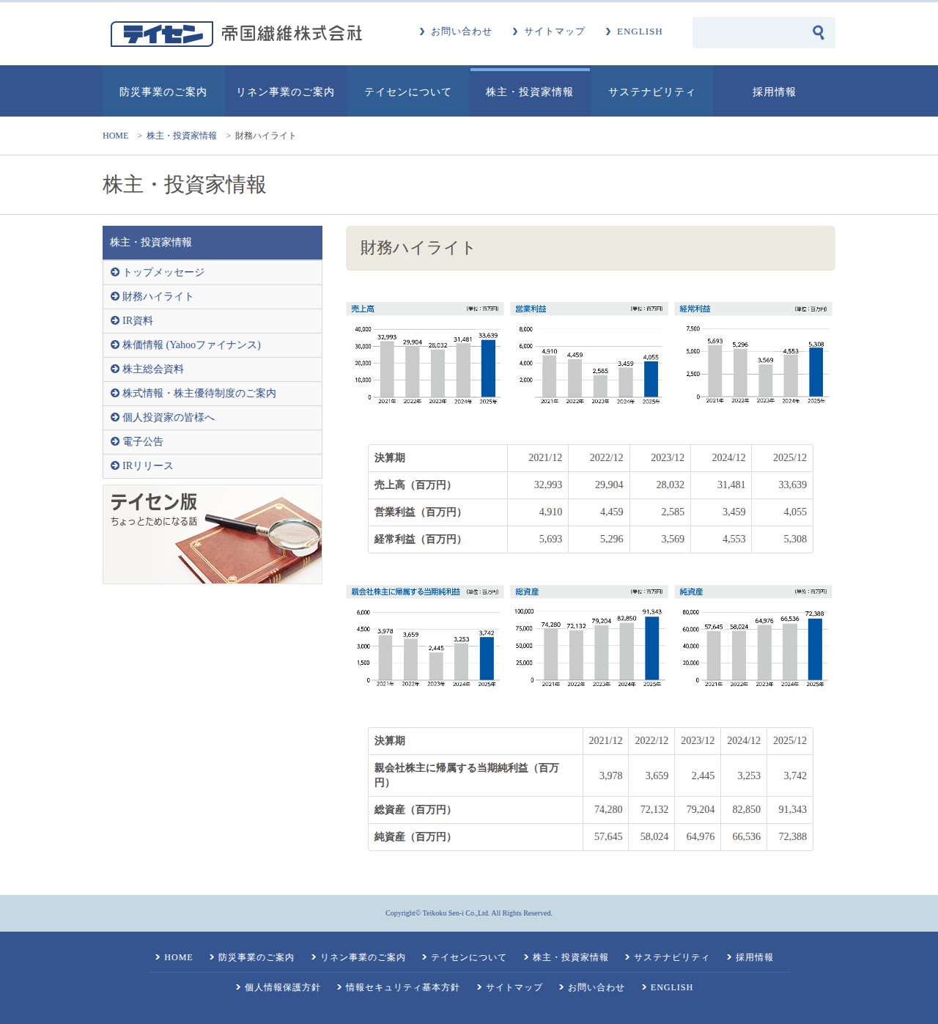Click the 純資産 bar chart
This screenshot has width=938, height=1024.
pyautogui.click(x=753, y=637)
